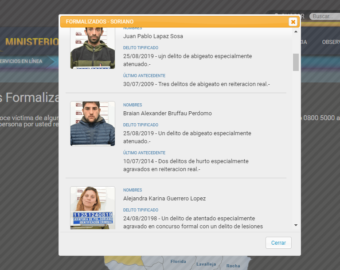The width and height of the screenshot is (340, 270).
Task: Click the Ministerio logo in header
Action: point(31,42)
